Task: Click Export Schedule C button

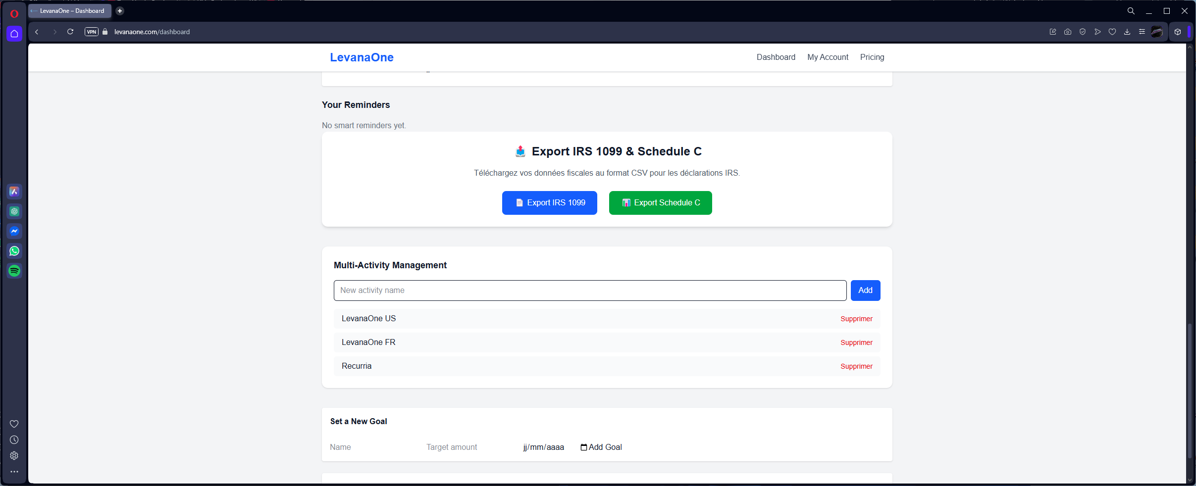Action: click(661, 203)
